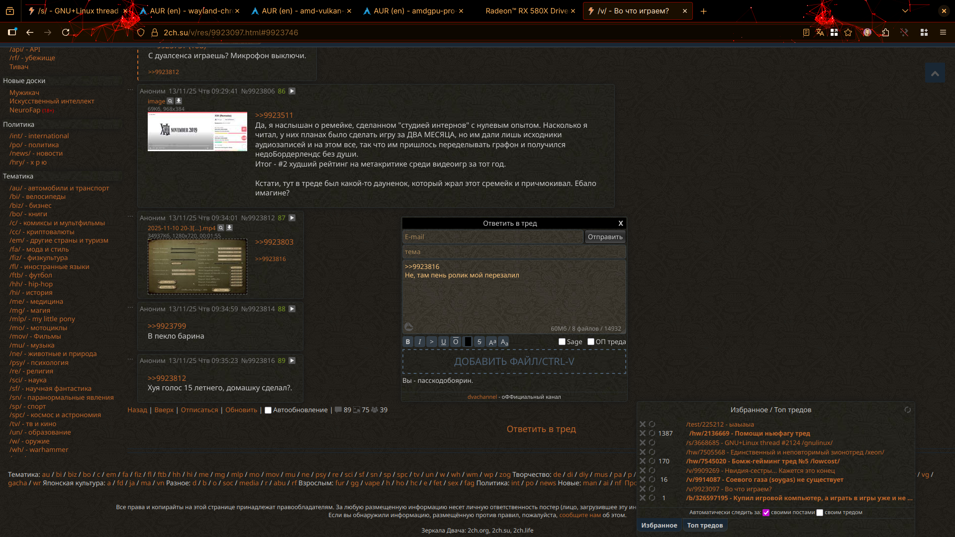This screenshot has width=955, height=537.
Task: Refresh the /hw/7545020 favorite thread counter
Action: [x=652, y=461]
